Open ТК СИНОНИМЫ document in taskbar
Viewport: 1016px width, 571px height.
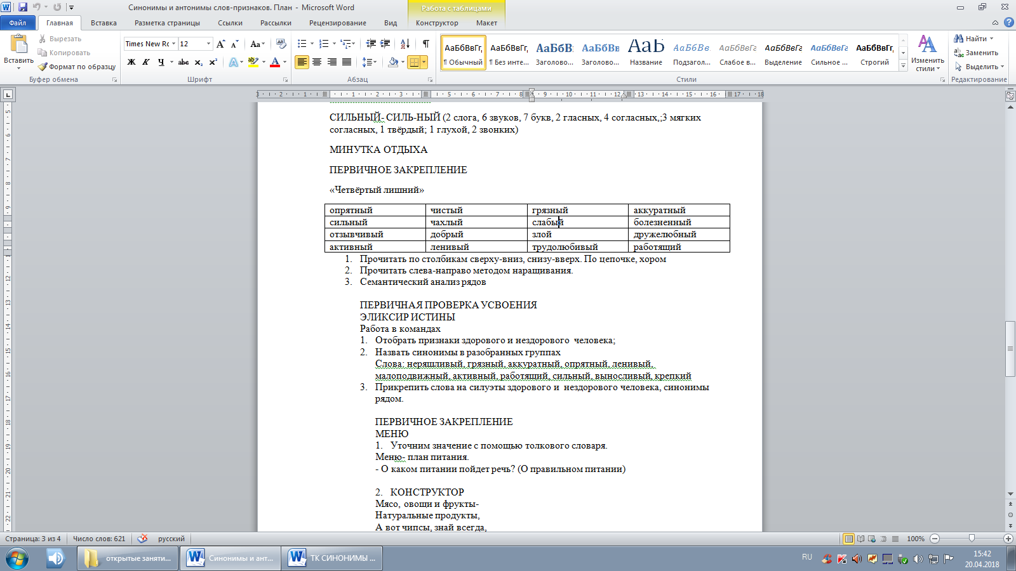pos(333,558)
